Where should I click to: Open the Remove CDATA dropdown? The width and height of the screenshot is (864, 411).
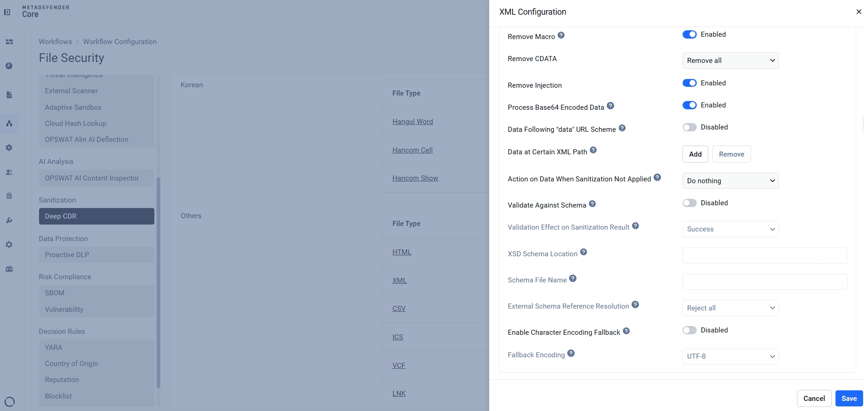[x=730, y=61]
